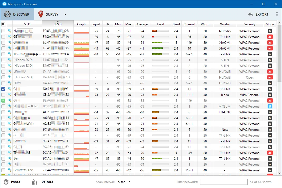Sort by the Band column header
This screenshot has width=282, height=188.
[176, 24]
